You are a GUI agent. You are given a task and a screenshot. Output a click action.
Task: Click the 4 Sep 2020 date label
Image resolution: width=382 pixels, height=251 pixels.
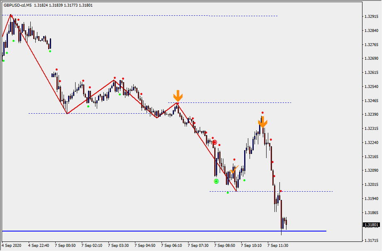click(x=11, y=245)
